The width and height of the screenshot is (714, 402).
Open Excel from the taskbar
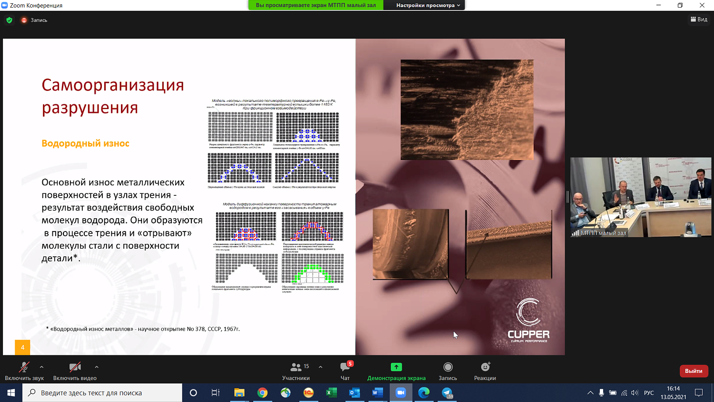[x=331, y=392]
